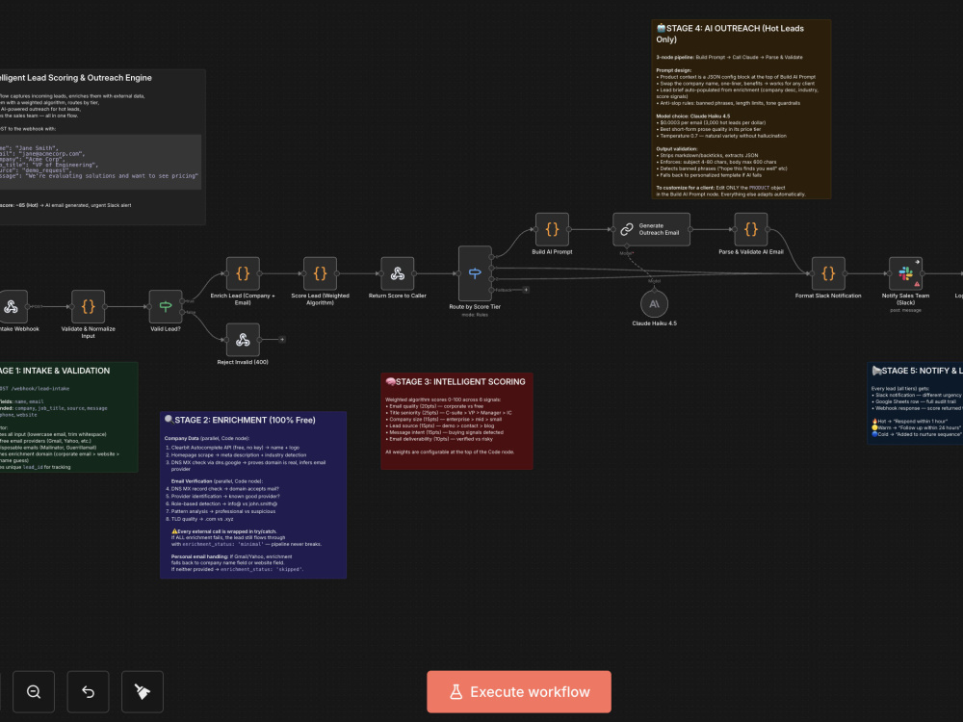The height and width of the screenshot is (722, 963).
Task: Open the Parse & Validate AI Email node
Action: click(751, 229)
